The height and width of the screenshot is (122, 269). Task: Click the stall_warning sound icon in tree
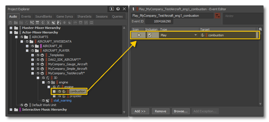(47, 100)
